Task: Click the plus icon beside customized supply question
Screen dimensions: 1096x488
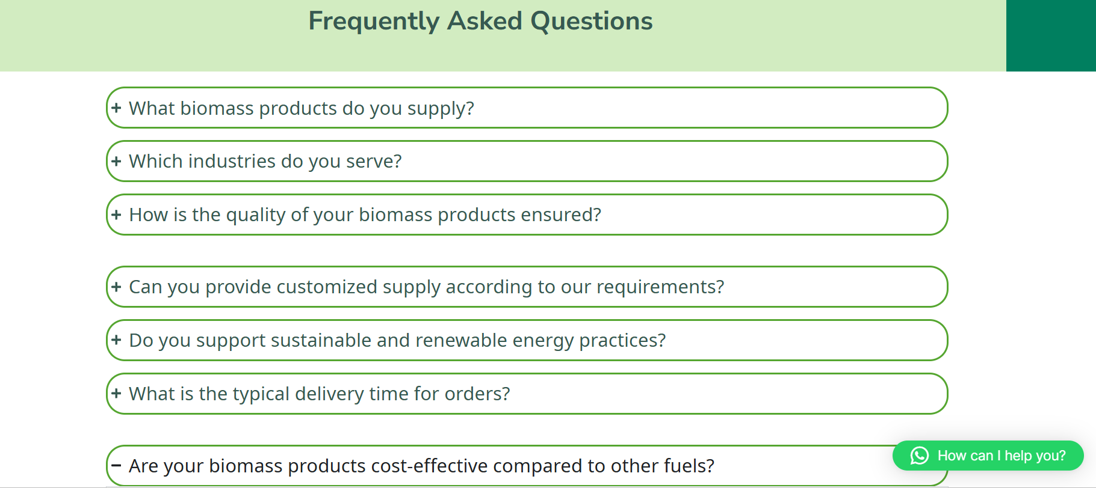Action: (116, 287)
